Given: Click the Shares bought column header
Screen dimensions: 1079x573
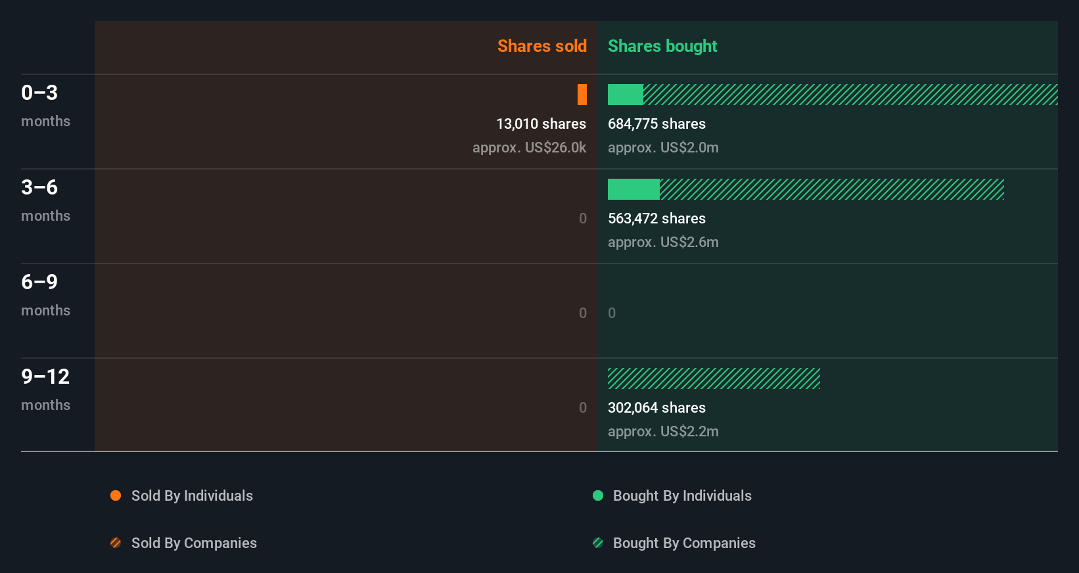Looking at the screenshot, I should pyautogui.click(x=662, y=46).
